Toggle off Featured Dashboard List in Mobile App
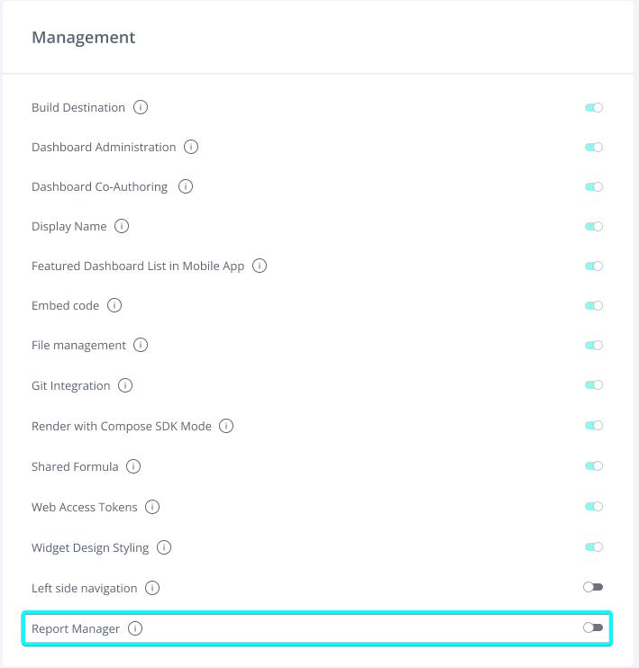 coord(593,266)
